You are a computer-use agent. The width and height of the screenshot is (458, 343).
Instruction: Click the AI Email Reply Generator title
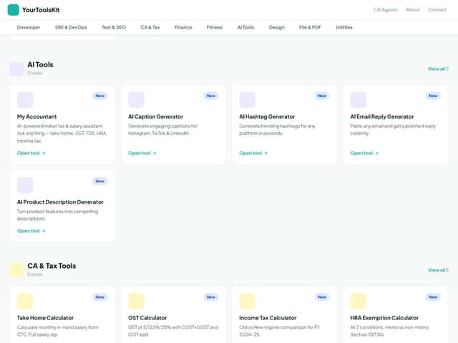(x=382, y=116)
